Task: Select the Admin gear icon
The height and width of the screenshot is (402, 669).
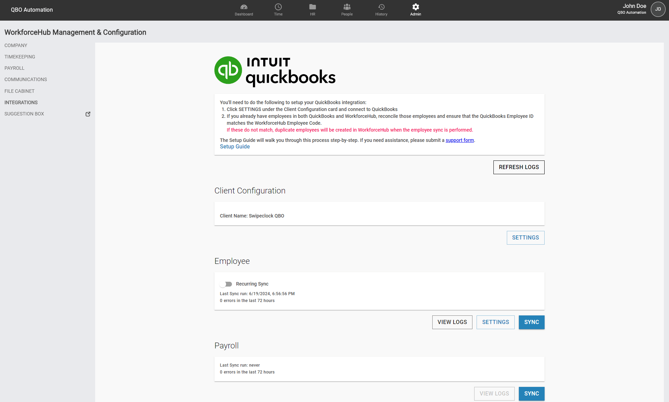Action: (x=415, y=9)
